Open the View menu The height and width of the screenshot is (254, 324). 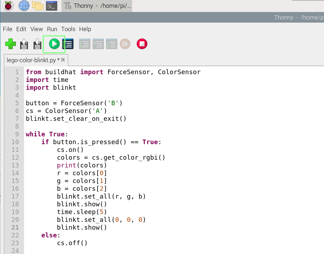36,29
